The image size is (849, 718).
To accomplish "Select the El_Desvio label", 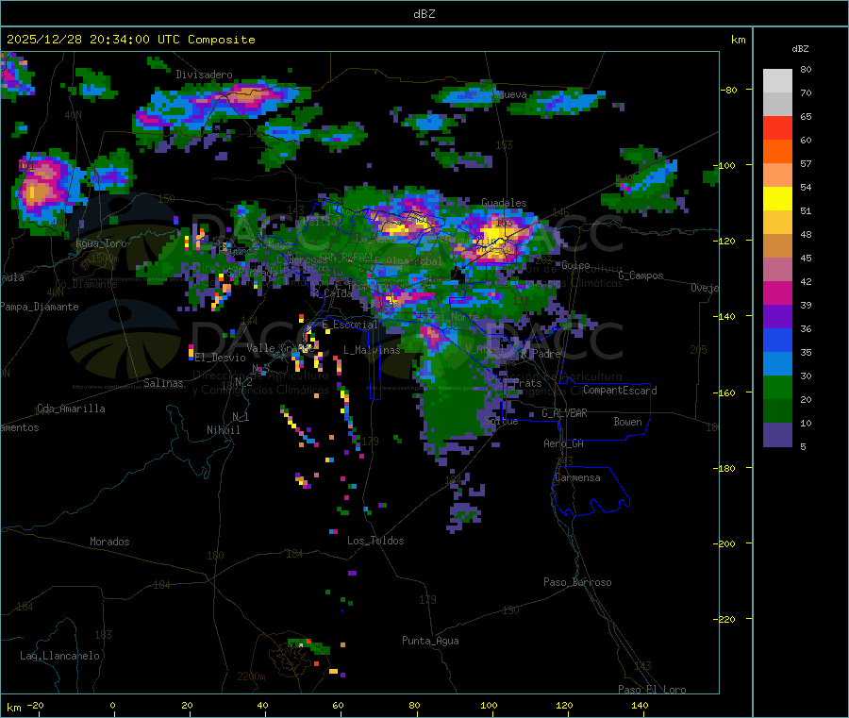I will point(220,358).
